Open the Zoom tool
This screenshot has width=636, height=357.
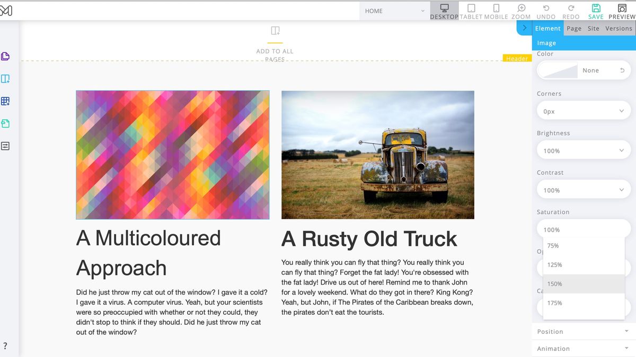click(522, 10)
